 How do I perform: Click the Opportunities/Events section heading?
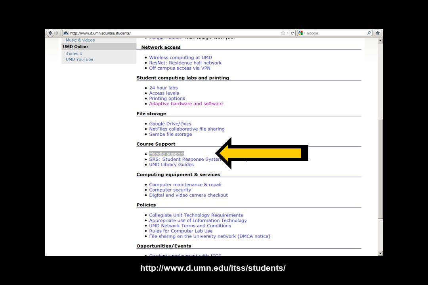coord(164,246)
